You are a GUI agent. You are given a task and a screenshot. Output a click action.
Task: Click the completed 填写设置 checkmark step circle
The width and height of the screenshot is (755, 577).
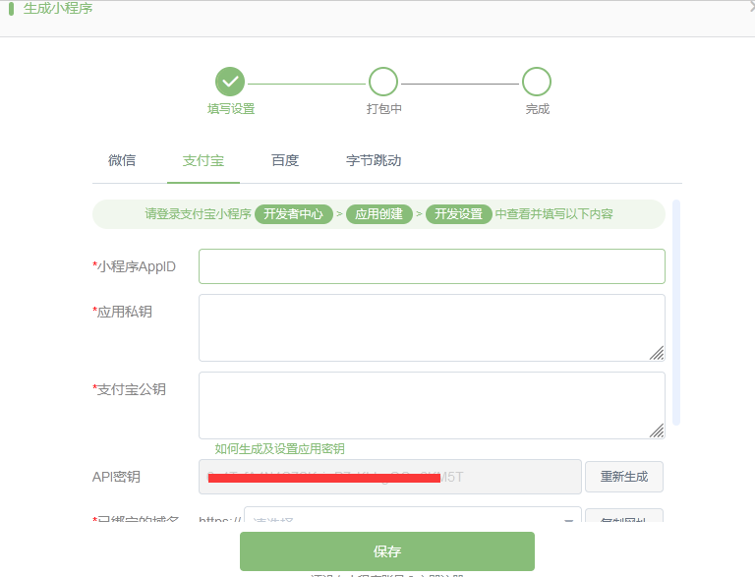(x=230, y=82)
